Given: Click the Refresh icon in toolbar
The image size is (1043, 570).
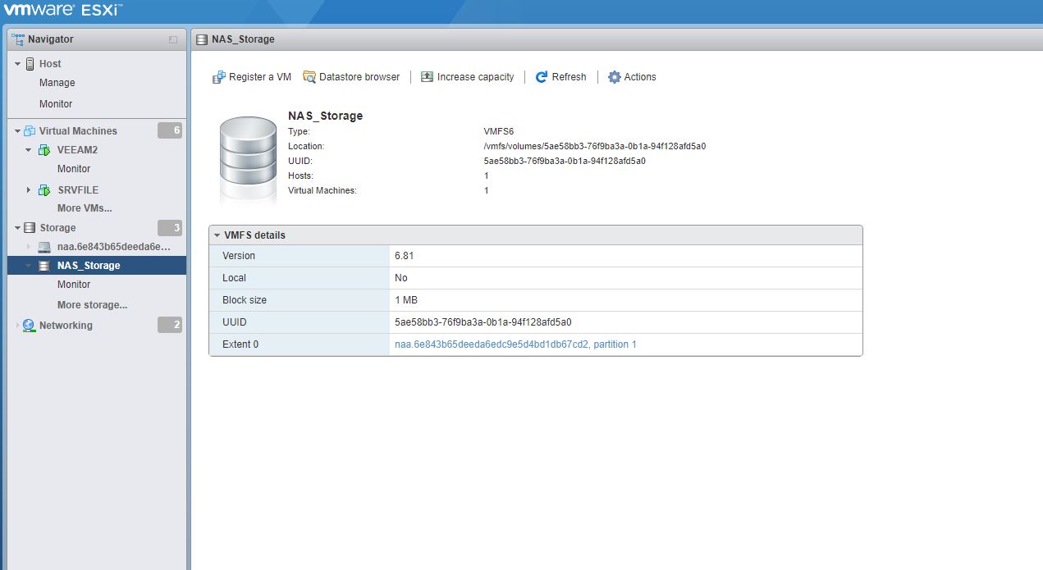Looking at the screenshot, I should point(542,77).
